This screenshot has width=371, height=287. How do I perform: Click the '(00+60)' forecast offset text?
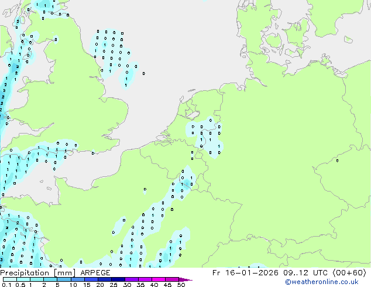pyautogui.click(x=349, y=273)
